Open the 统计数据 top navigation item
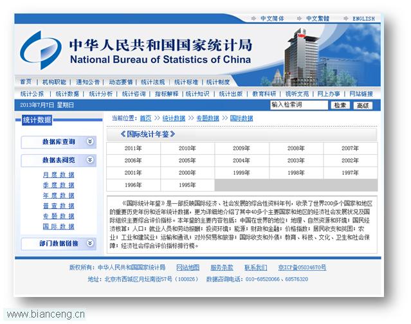Viewport: 411px width, 324px height. (68, 94)
